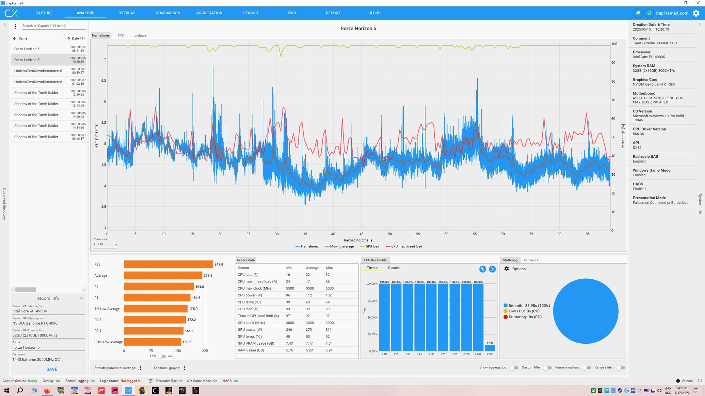The image size is (705, 396).
Task: Open Additional graphs three-dot menu
Action: pos(185,368)
